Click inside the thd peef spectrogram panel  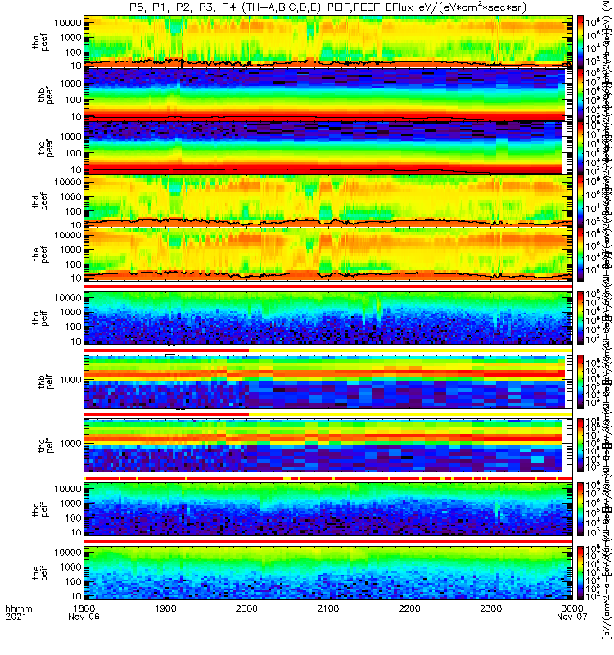point(328,201)
